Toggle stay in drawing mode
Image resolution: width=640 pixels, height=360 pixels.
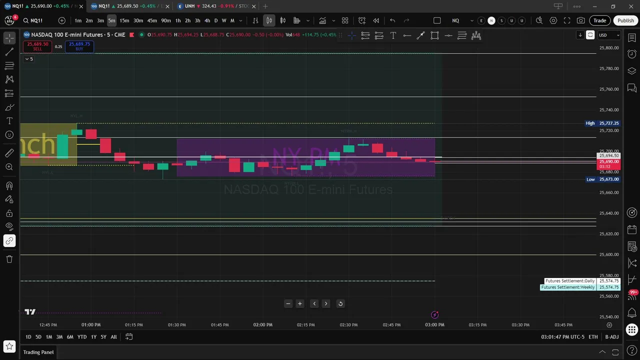9,199
